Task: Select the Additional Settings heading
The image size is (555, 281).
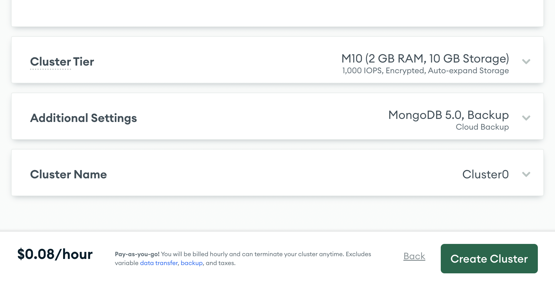Action: (x=83, y=118)
